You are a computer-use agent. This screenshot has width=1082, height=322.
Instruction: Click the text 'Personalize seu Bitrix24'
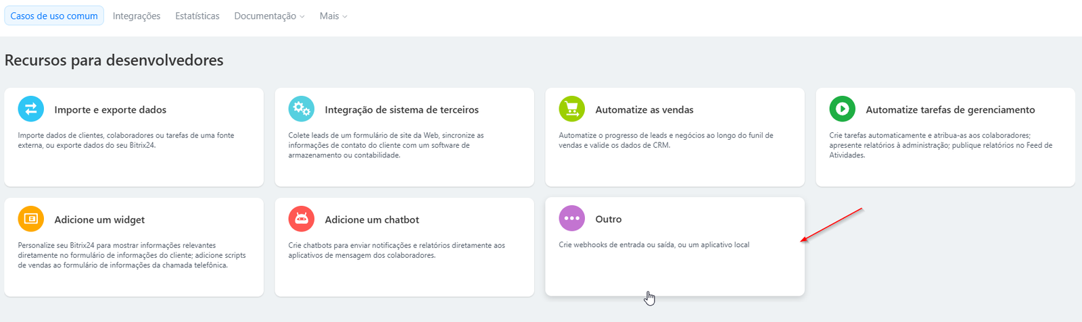coord(132,255)
